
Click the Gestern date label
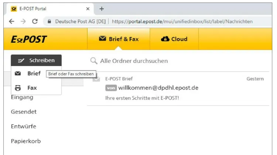(255, 79)
